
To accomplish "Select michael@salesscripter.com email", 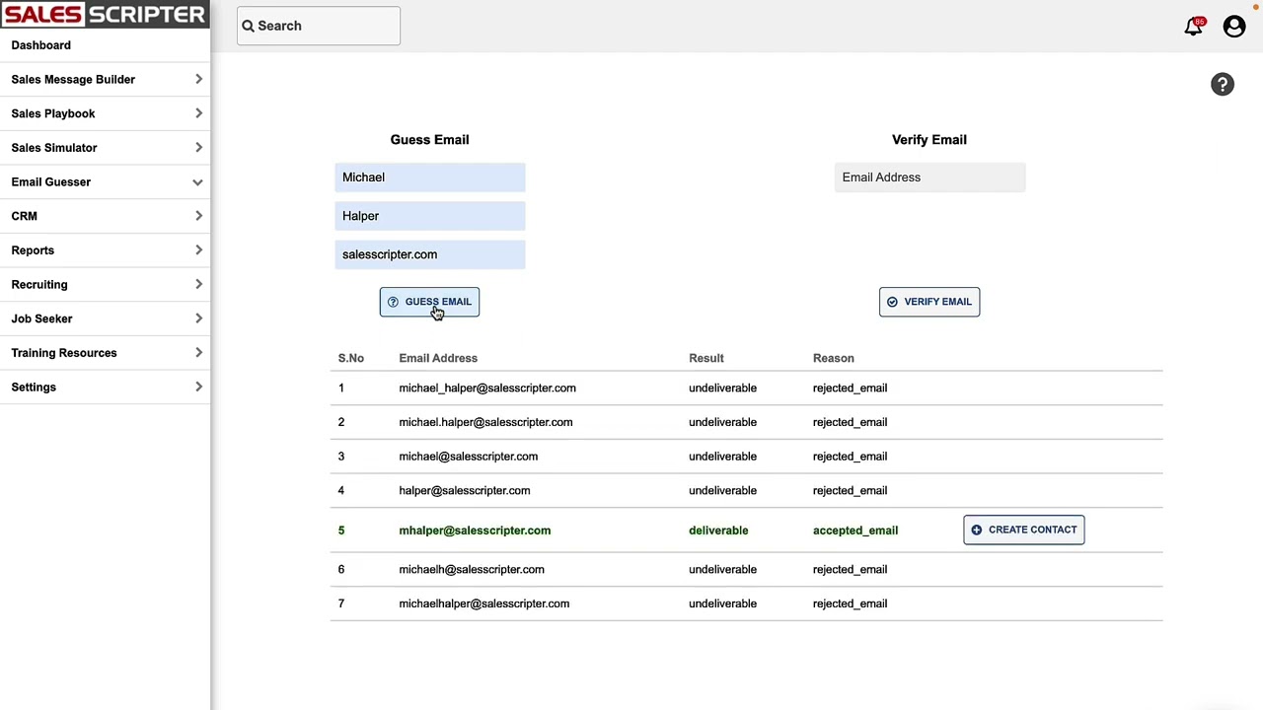I will point(469,457).
